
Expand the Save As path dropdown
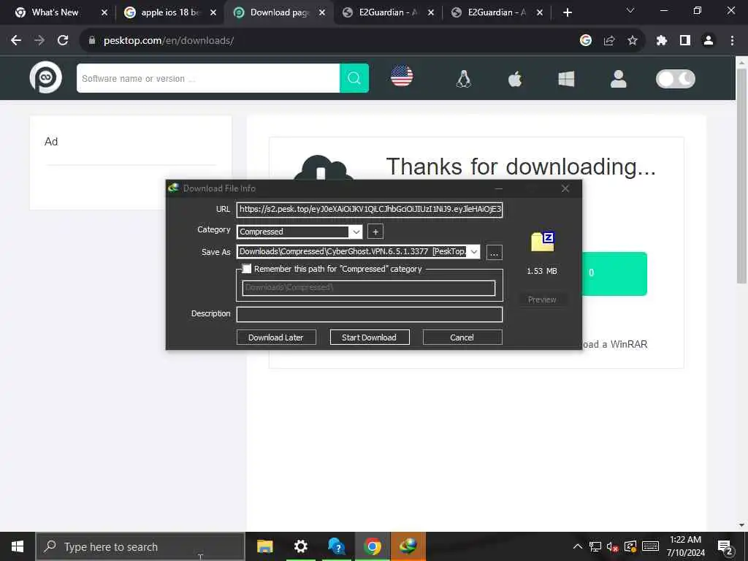[473, 252]
